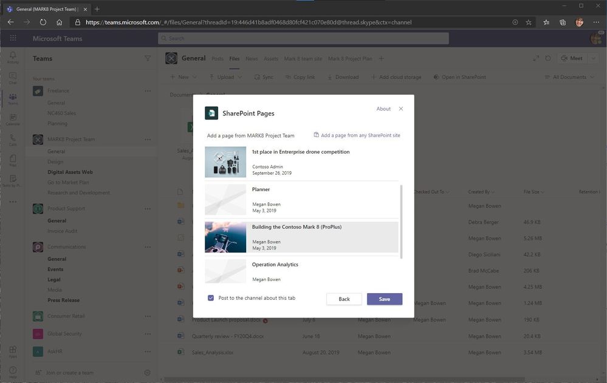Open more options for Freelance team

pos(148,91)
